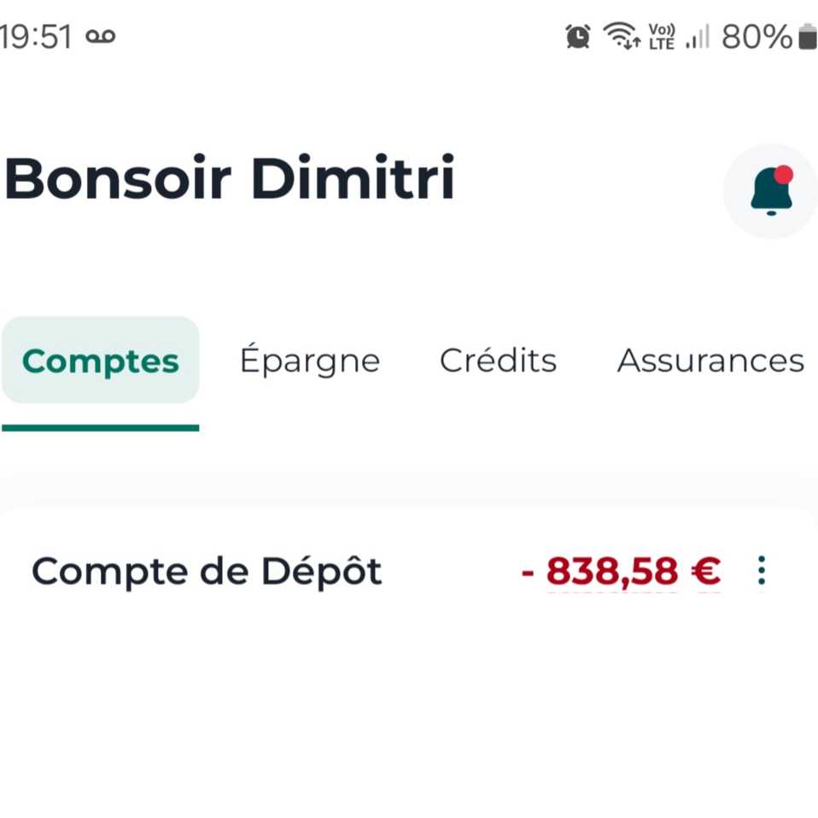Tap the voicemail icon in the status bar

[x=100, y=36]
